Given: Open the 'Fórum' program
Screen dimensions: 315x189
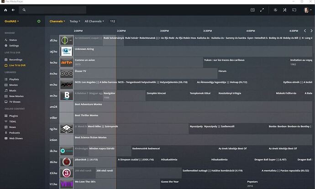Looking at the screenshot, I should [265, 73].
